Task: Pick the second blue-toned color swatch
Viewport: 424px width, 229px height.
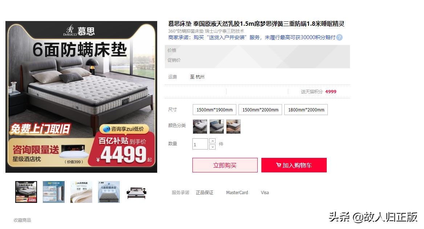Action: tap(217, 127)
